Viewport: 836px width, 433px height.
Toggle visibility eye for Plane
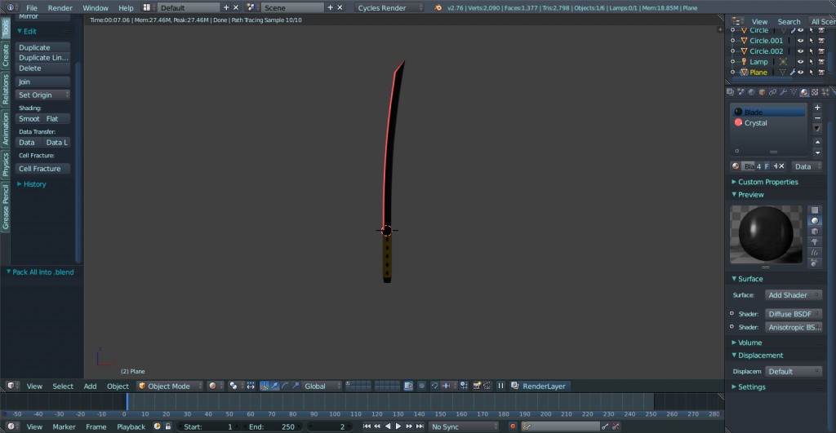coord(800,73)
